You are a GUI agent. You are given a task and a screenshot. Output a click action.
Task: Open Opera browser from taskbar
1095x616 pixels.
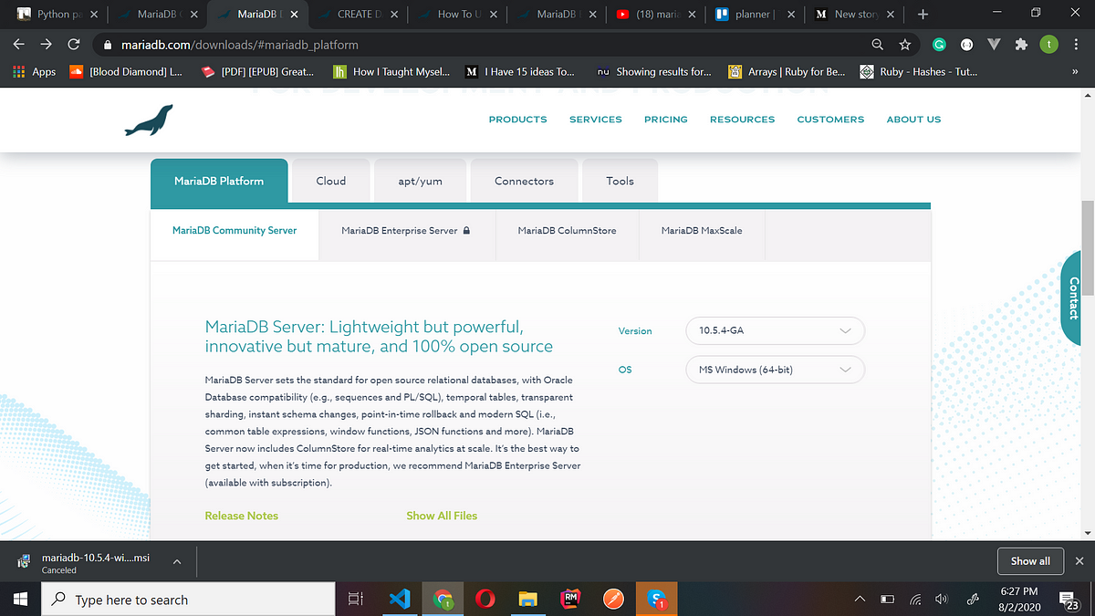pos(485,600)
